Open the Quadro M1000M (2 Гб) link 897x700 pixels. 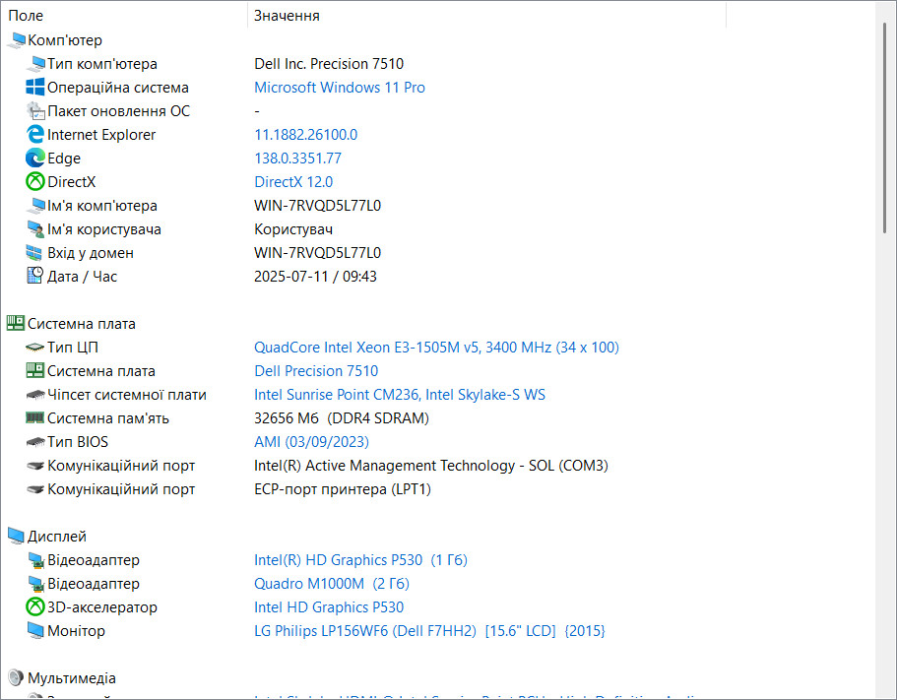pos(331,583)
